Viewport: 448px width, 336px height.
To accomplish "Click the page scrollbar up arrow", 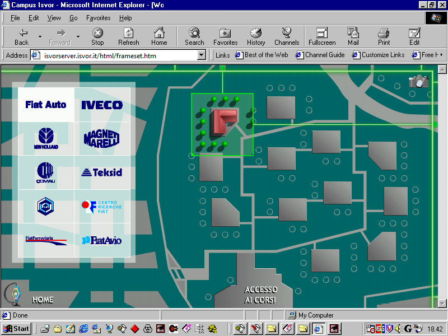I will [442, 69].
